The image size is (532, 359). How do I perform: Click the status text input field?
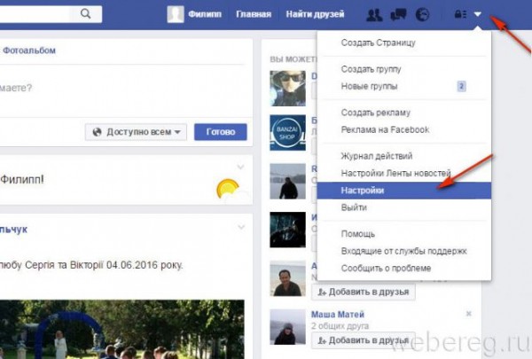pos(122,90)
